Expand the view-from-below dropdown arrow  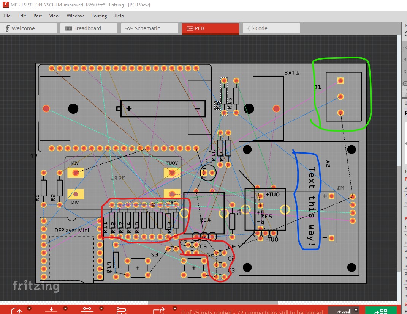pos(65,308)
